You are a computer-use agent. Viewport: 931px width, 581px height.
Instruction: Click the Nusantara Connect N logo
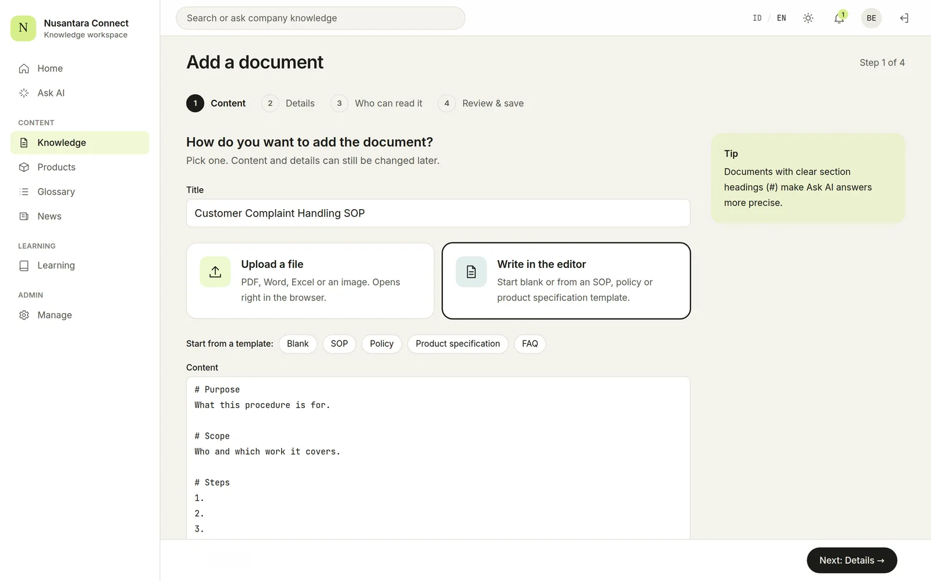[x=23, y=28]
